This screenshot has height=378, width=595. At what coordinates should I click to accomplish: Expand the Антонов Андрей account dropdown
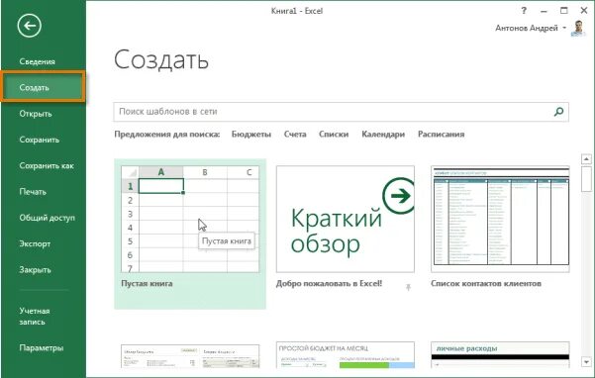[564, 28]
